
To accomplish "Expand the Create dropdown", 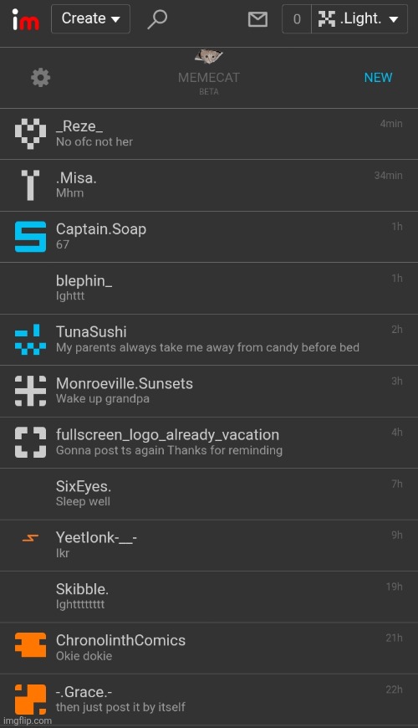I will point(90,19).
